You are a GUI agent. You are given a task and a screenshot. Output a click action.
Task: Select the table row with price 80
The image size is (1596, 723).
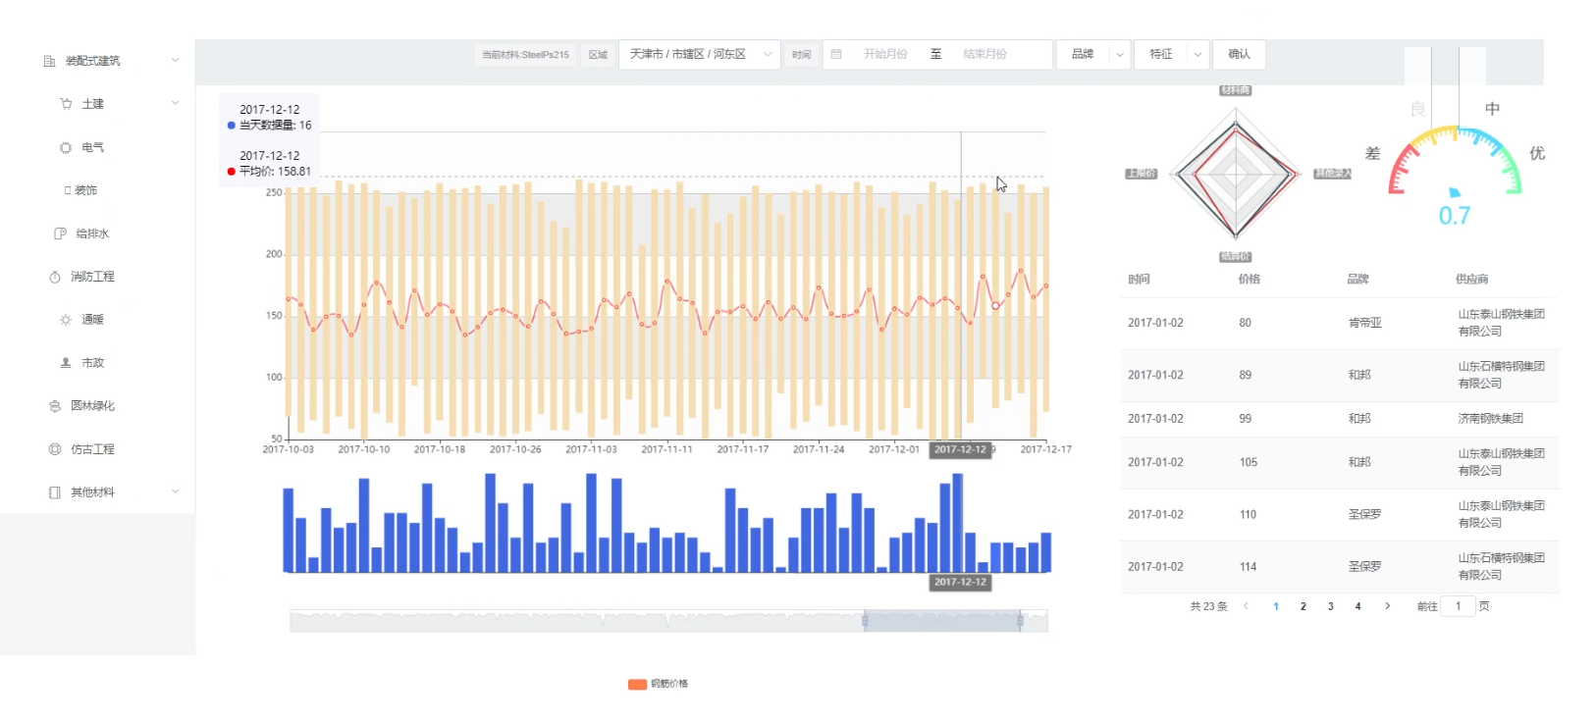pyautogui.click(x=1339, y=323)
